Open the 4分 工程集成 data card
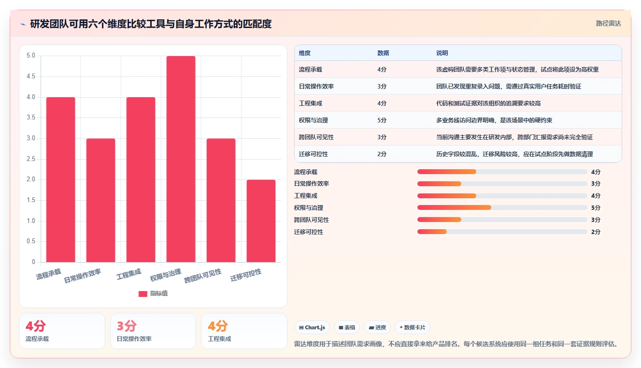This screenshot has height=368, width=641. [x=244, y=331]
